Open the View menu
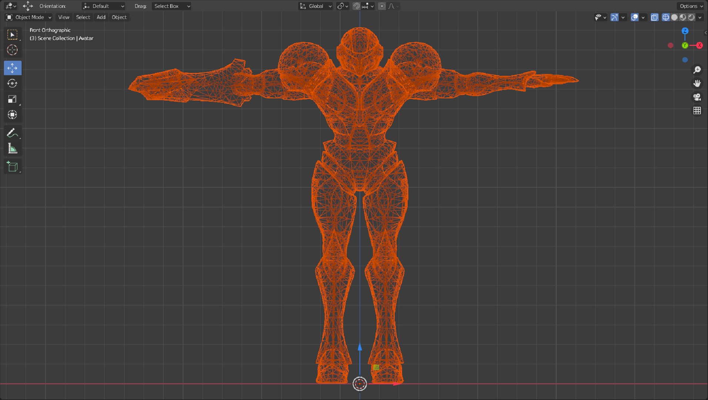Viewport: 708px width, 400px height. click(64, 17)
